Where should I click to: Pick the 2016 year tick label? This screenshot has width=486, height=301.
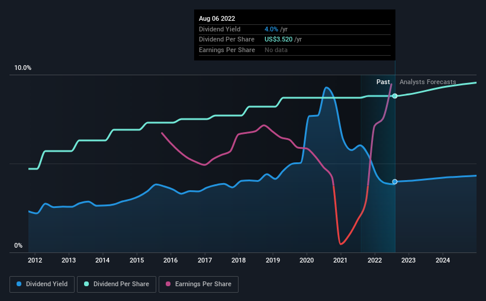click(x=170, y=260)
